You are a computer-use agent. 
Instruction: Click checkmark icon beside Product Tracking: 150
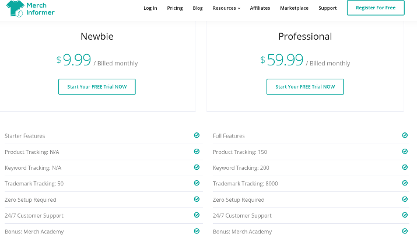[x=405, y=152]
